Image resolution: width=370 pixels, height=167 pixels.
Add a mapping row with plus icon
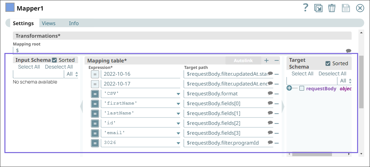[x=266, y=60]
